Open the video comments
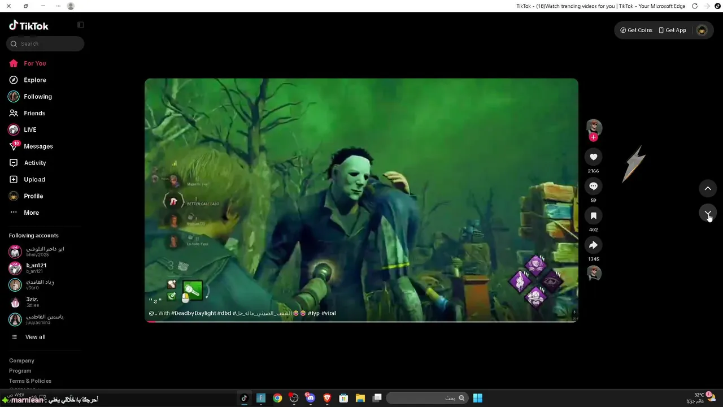Screen dimensions: 723x407 click(593, 186)
